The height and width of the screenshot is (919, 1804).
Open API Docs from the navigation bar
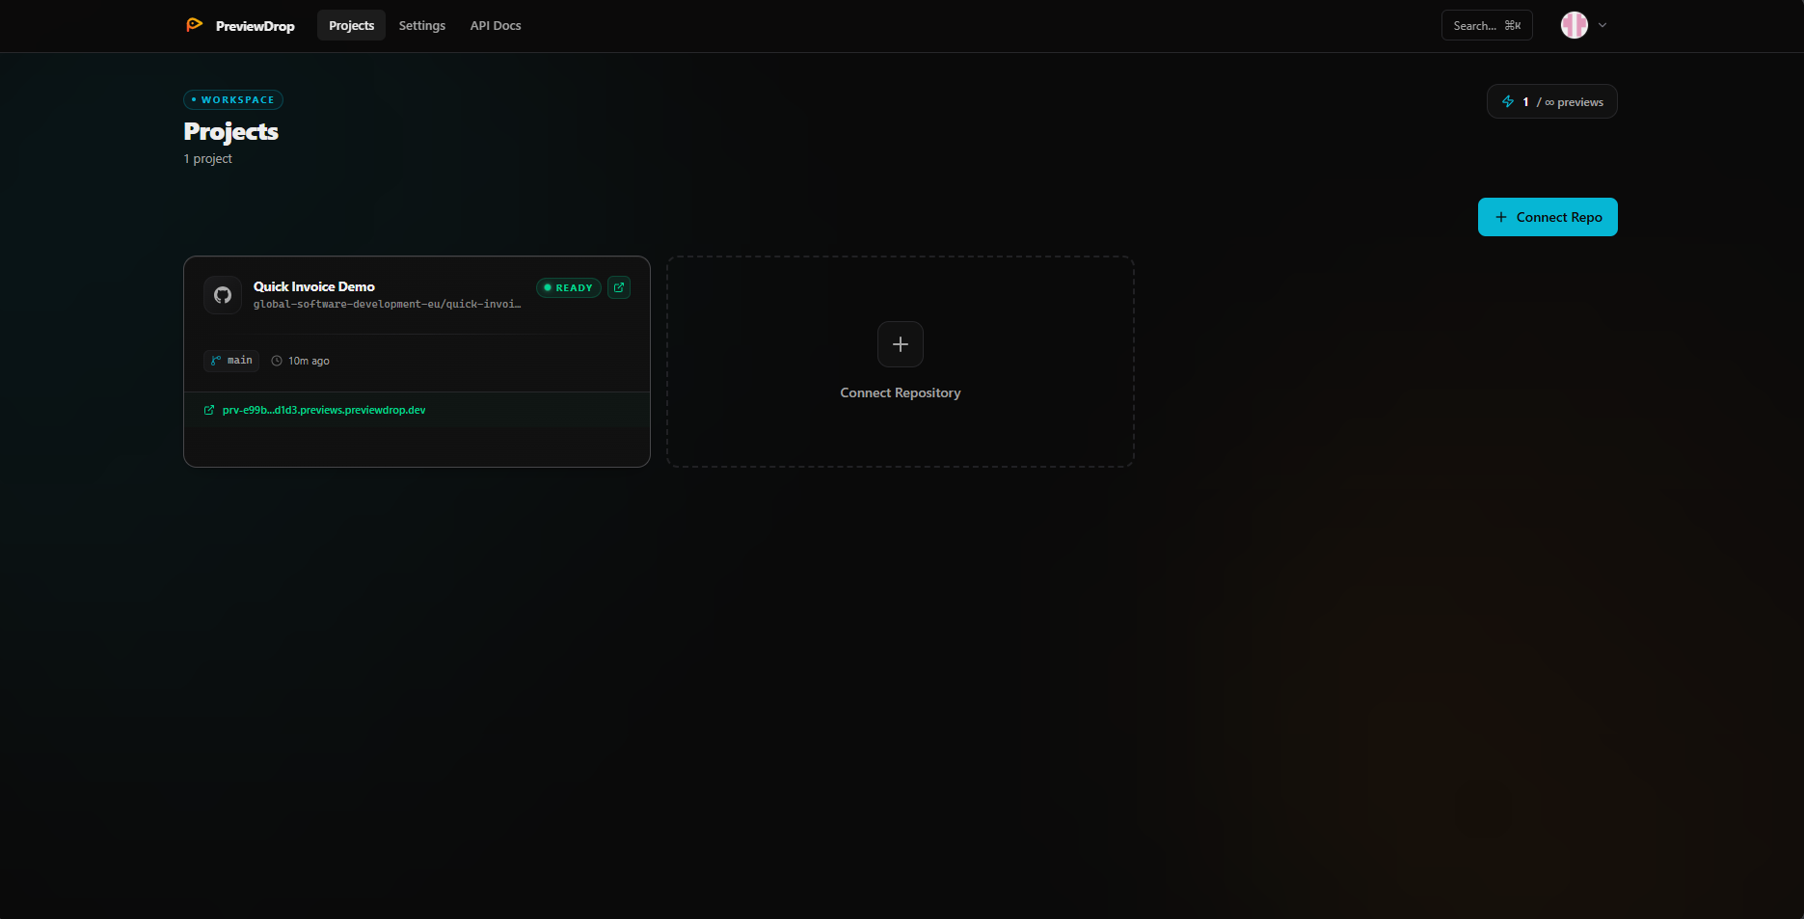coord(495,25)
